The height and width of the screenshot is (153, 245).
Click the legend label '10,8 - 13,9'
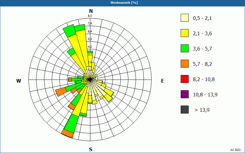[205, 95]
